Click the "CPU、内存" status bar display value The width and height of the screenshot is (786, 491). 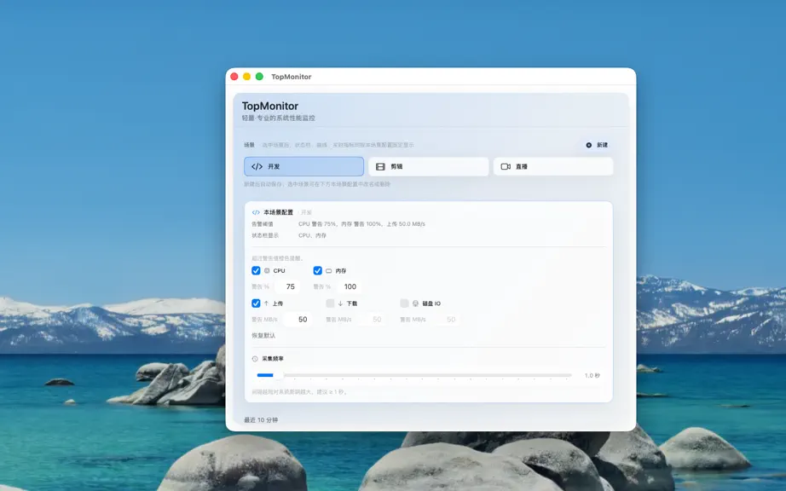(312, 235)
